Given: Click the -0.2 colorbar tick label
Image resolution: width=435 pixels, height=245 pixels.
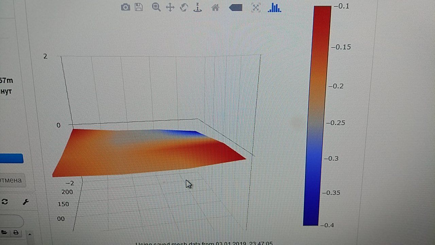Looking at the screenshot, I should (x=336, y=86).
